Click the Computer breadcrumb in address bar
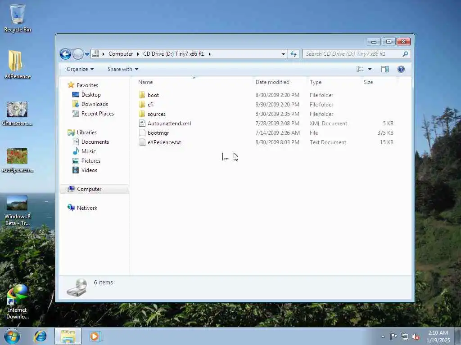 pyautogui.click(x=121, y=54)
